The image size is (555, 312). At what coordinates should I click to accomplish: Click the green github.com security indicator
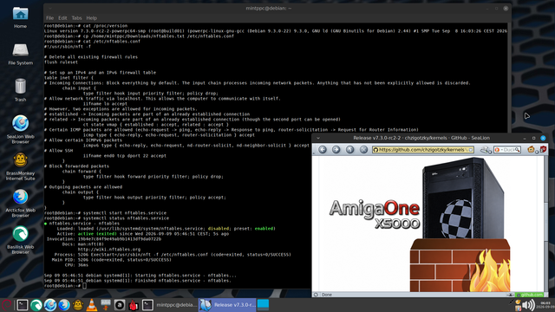point(530,295)
